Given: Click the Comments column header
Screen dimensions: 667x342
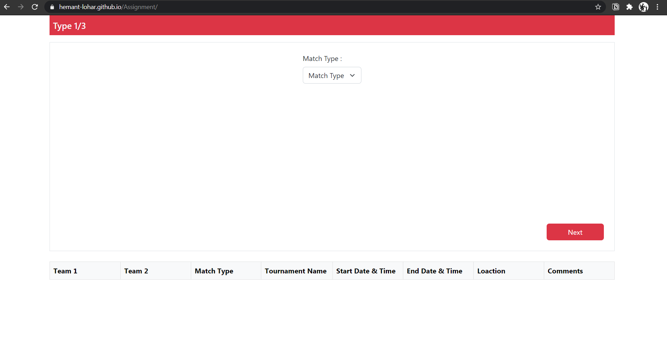Looking at the screenshot, I should (579, 271).
